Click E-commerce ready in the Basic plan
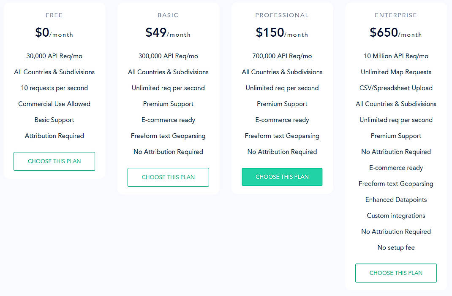Screen dimensions: 452x296 [168, 120]
